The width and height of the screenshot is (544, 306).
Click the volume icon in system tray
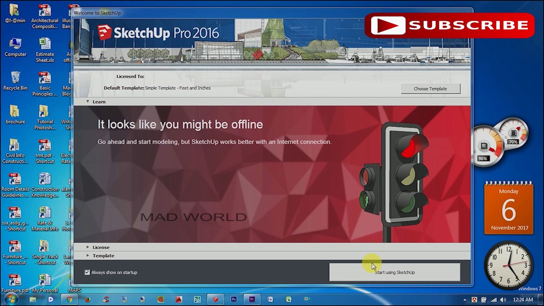503,300
